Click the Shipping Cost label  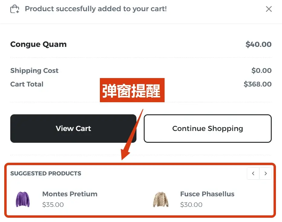(x=34, y=71)
